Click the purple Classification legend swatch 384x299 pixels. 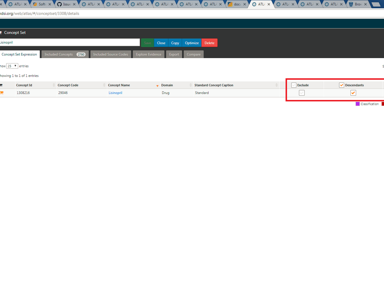pyautogui.click(x=358, y=104)
